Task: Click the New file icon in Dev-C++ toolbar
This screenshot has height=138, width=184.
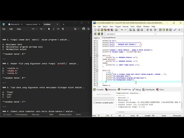Action: (x=95, y=30)
